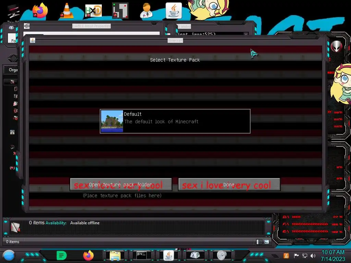Click the Minecraft window Java title icon
This screenshot has height=263, width=351.
pyautogui.click(x=33, y=40)
